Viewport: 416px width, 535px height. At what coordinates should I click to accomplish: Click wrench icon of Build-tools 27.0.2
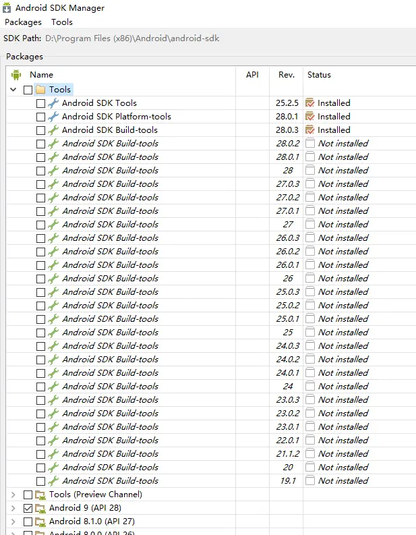[53, 197]
